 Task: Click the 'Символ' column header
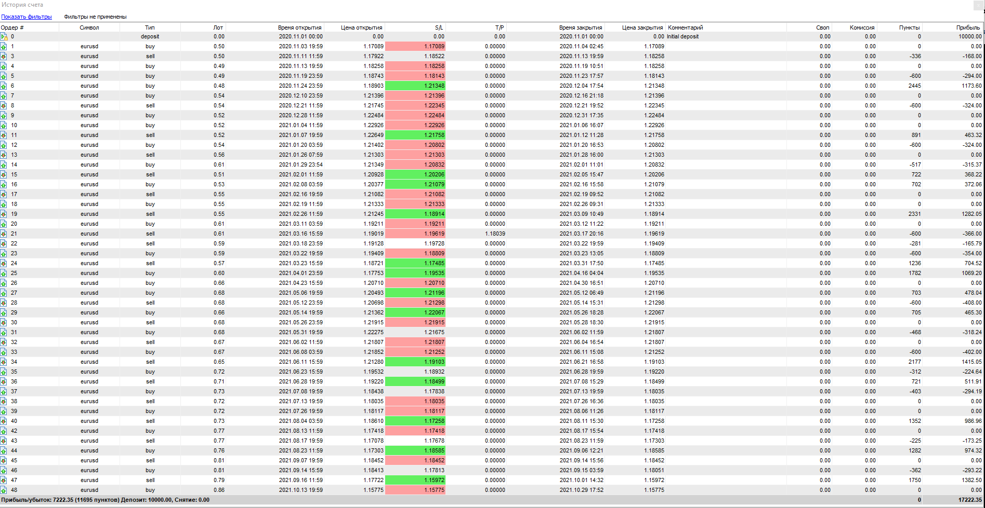point(89,28)
